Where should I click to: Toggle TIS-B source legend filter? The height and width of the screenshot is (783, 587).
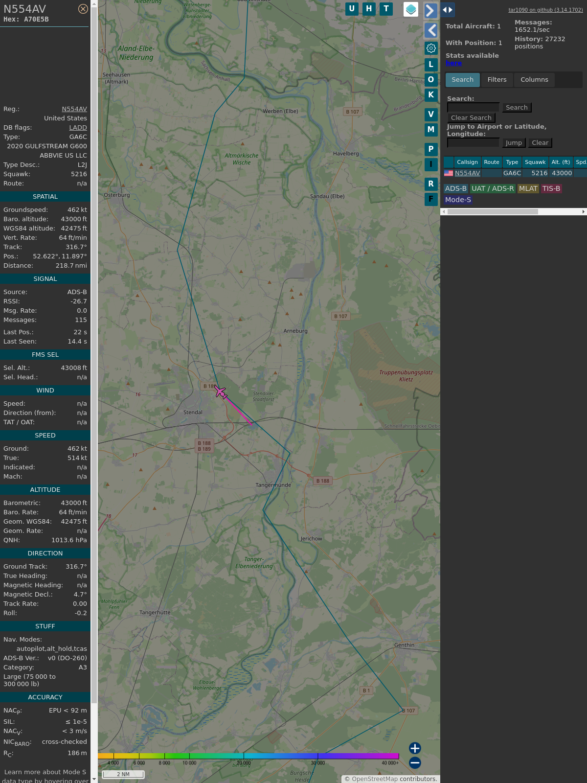coord(551,188)
